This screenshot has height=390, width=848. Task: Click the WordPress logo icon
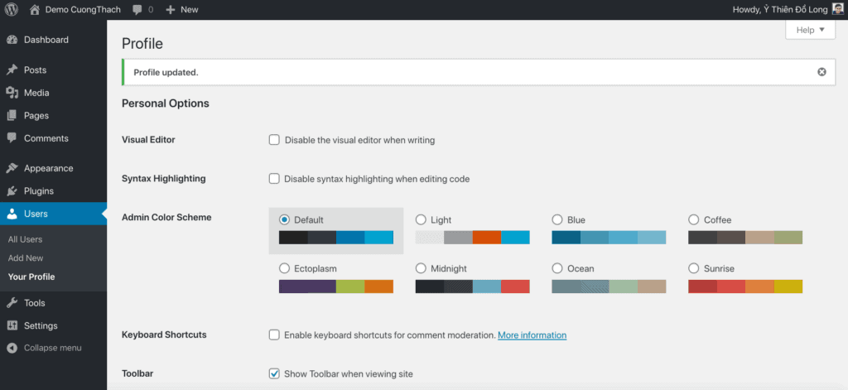point(12,9)
